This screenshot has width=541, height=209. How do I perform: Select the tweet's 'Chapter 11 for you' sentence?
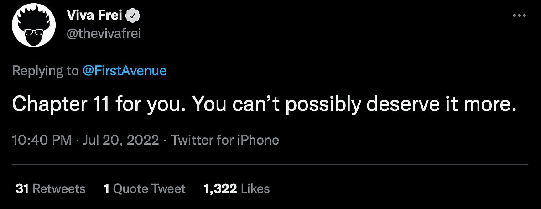(97, 105)
